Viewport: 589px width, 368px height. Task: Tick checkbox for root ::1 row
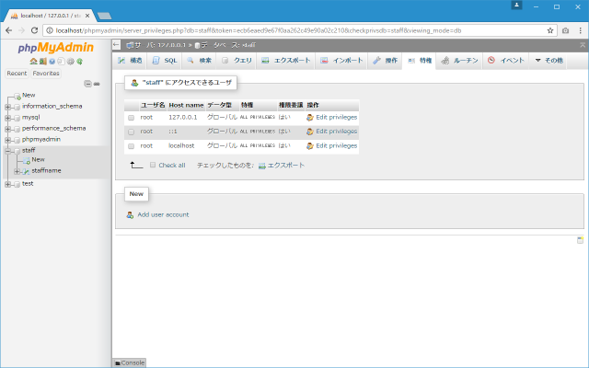pyautogui.click(x=131, y=132)
